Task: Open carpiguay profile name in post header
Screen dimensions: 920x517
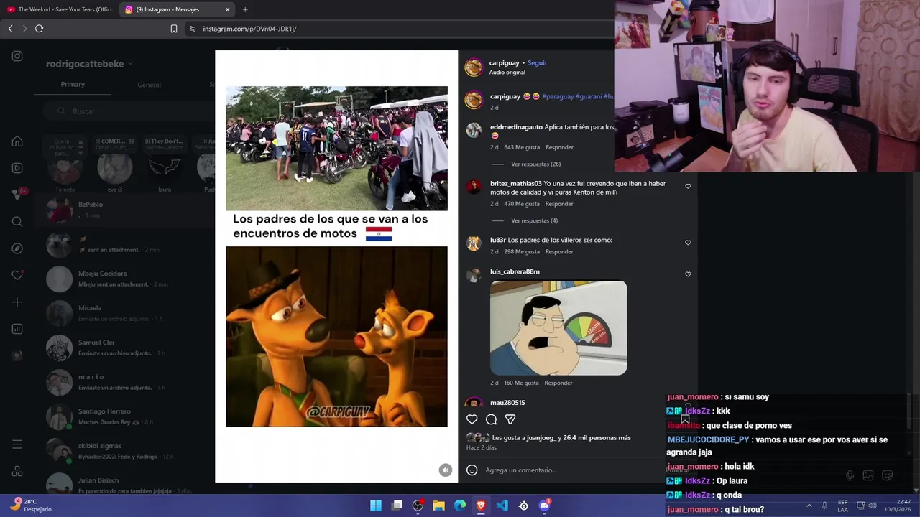Action: pyautogui.click(x=505, y=63)
